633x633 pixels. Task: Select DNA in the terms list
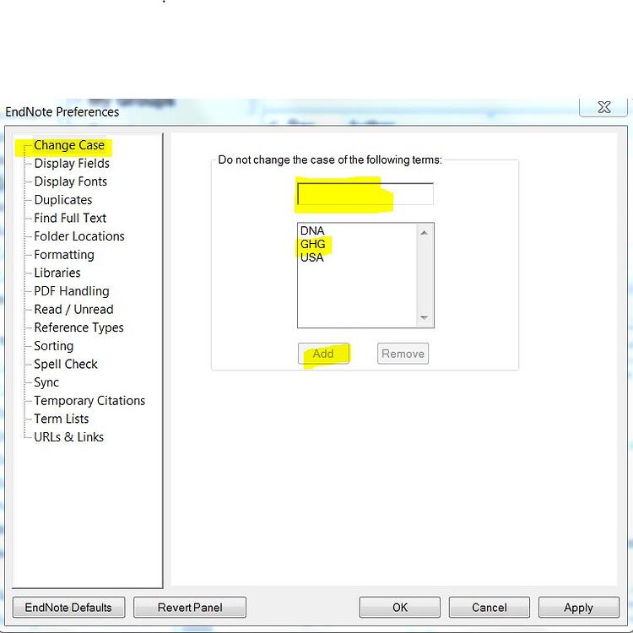click(x=312, y=231)
